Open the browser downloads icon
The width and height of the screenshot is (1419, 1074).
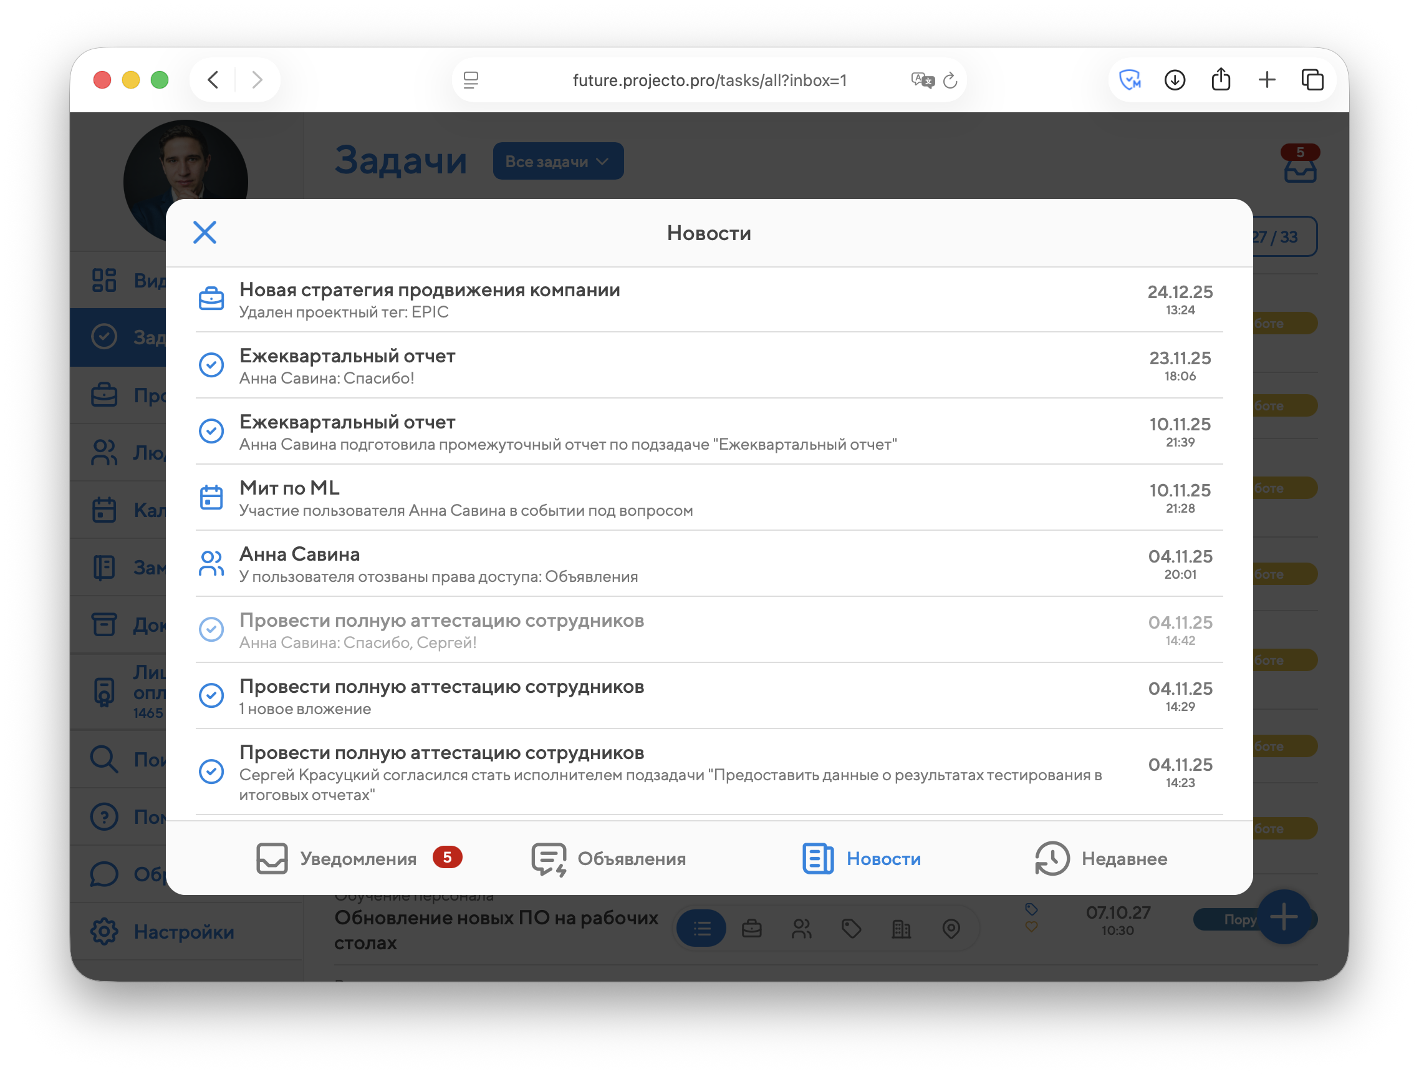click(1175, 80)
